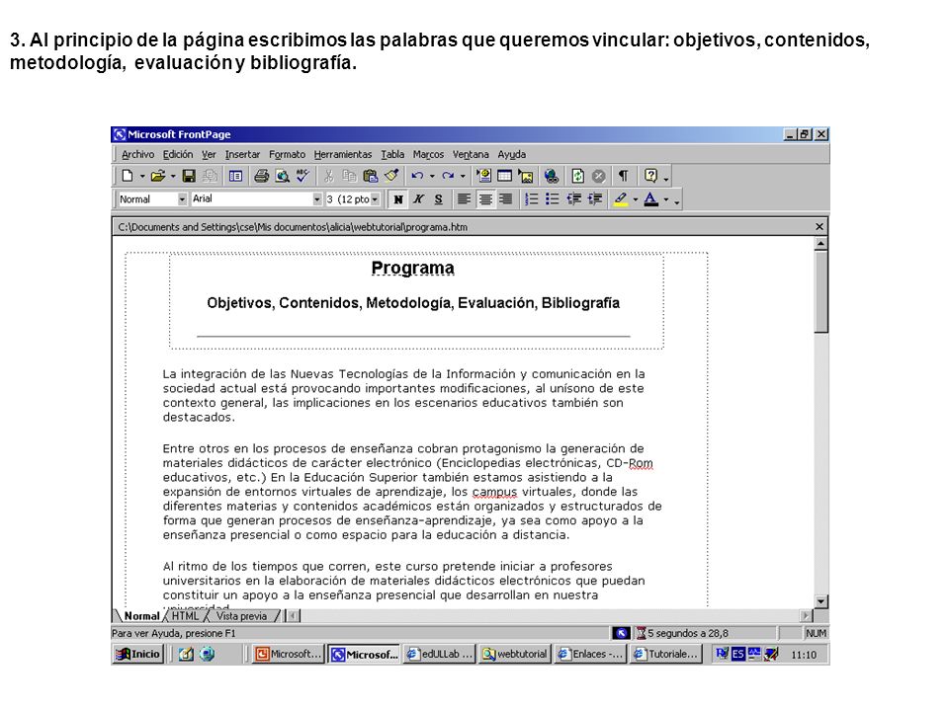Viewport: 949px width, 711px height.
Task: Undo the last action
Action: pyautogui.click(x=417, y=176)
